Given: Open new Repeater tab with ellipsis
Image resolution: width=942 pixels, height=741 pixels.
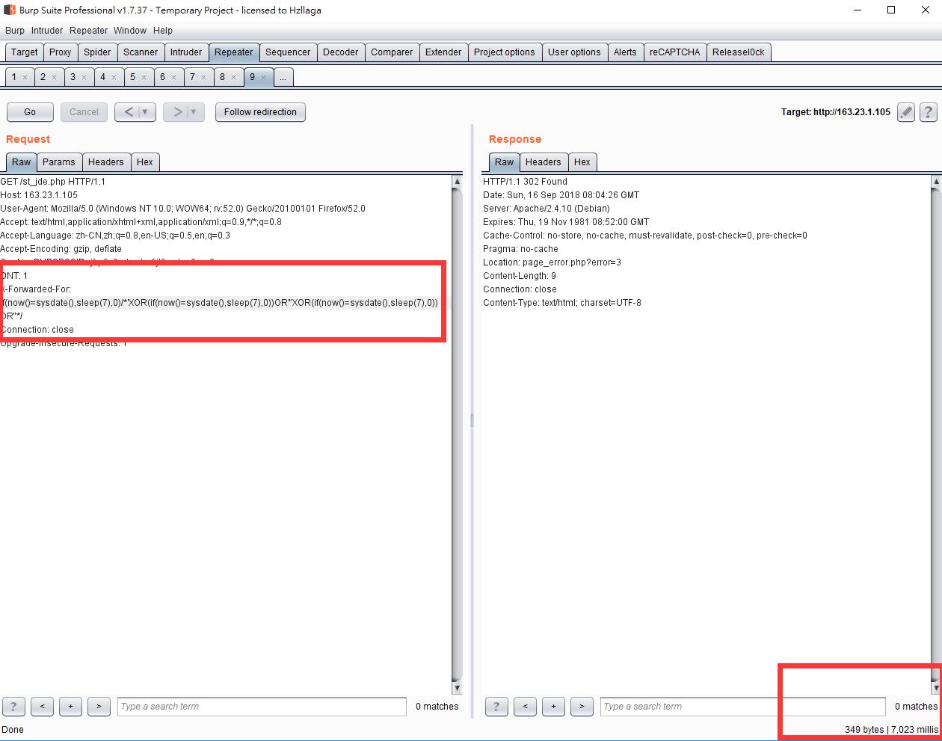Looking at the screenshot, I should pyautogui.click(x=283, y=77).
